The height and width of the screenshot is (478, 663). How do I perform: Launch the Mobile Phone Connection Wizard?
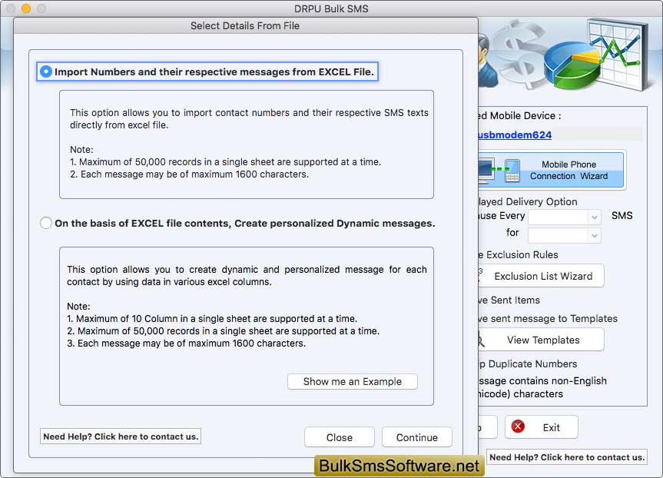(552, 170)
